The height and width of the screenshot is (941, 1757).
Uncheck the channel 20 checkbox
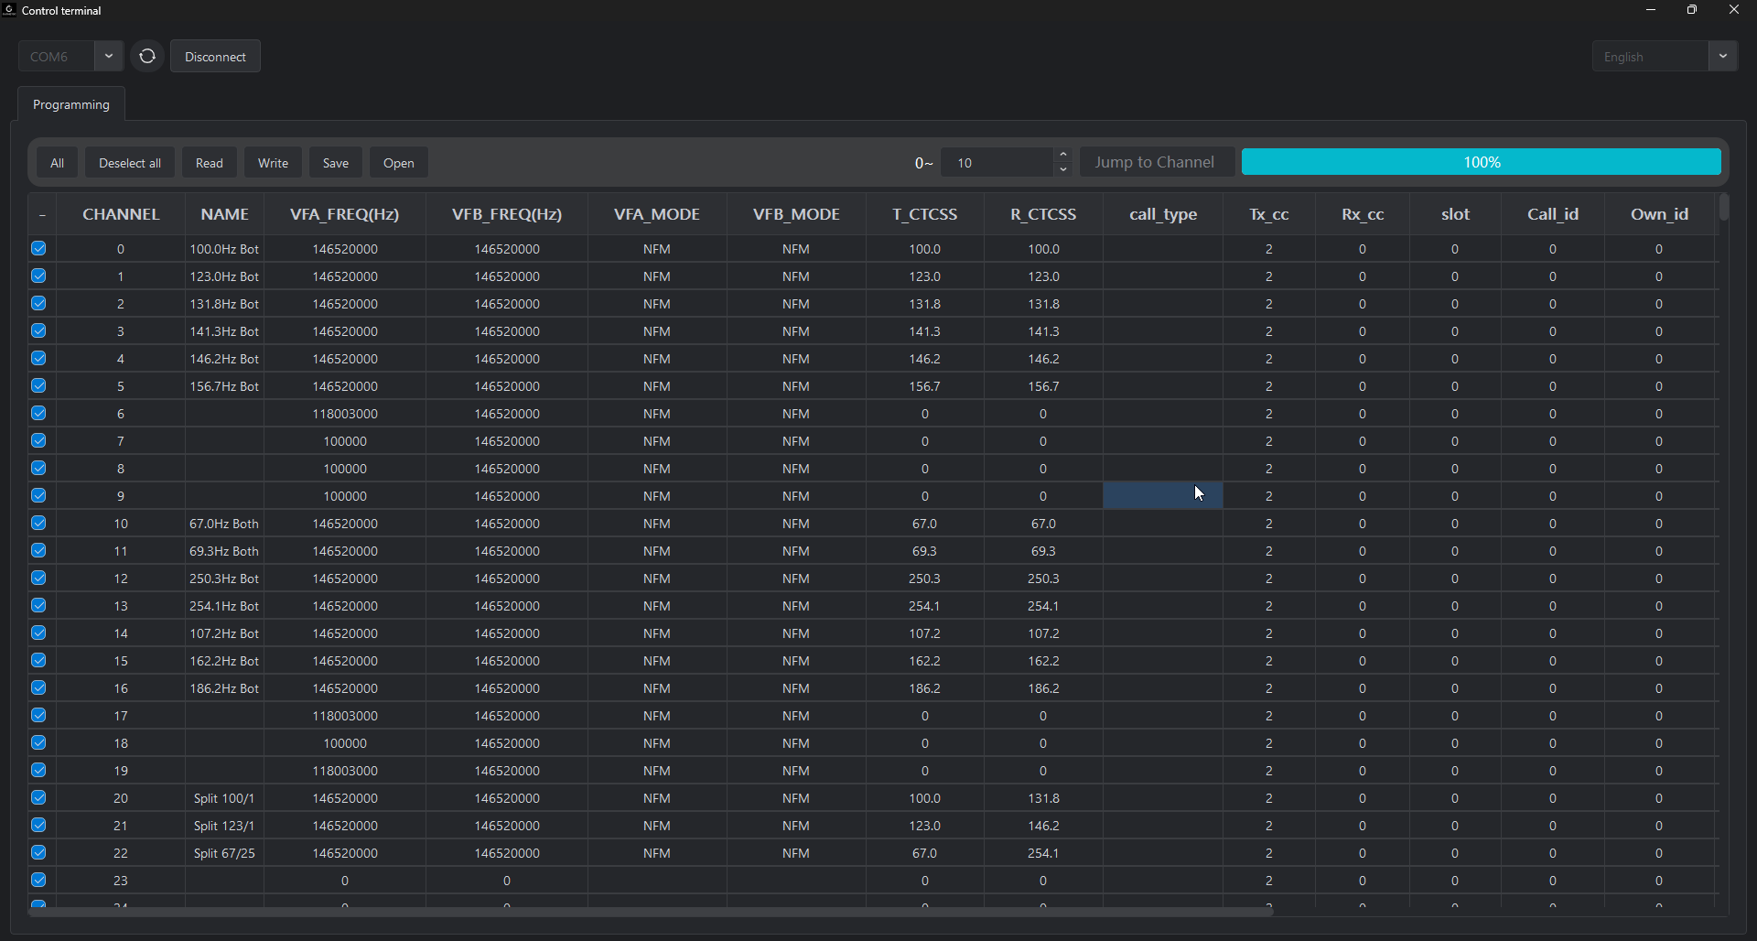(38, 797)
